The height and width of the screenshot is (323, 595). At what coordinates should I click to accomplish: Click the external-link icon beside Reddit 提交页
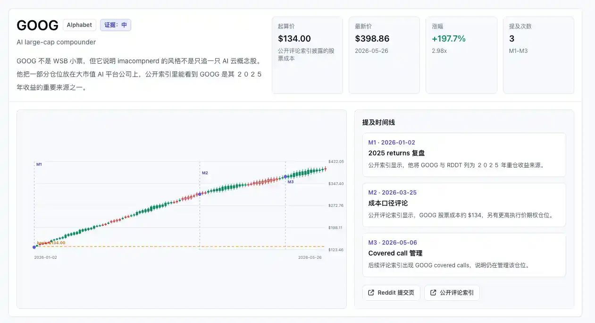pos(371,293)
